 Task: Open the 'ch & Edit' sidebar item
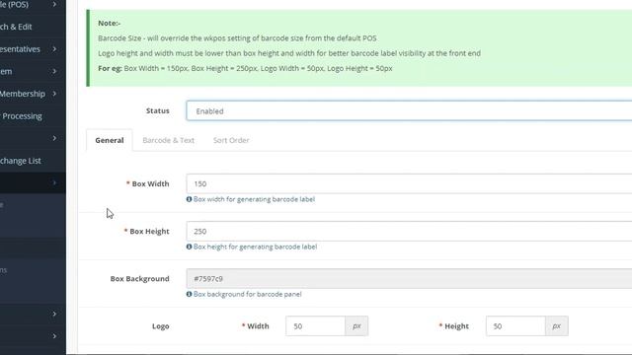click(16, 27)
